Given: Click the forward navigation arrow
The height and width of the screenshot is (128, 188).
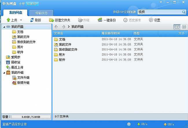Looking at the screenshot, I should tap(64, 27).
